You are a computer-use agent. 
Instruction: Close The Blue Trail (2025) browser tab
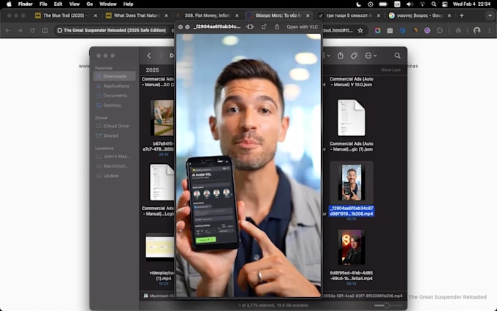tap(96, 15)
